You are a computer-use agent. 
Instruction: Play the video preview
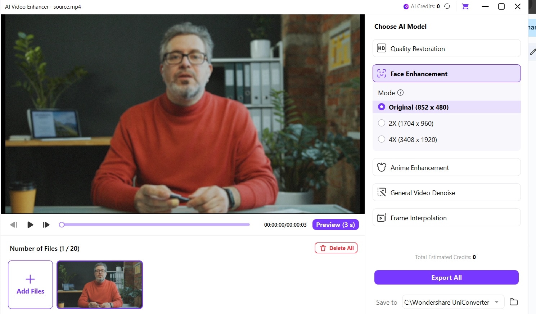coord(30,225)
